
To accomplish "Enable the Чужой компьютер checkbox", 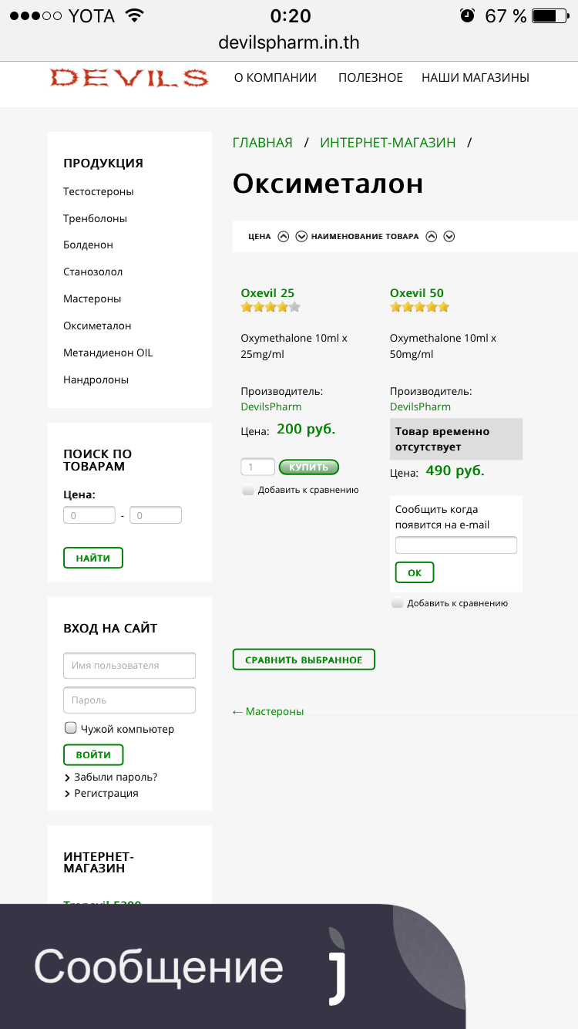I will click(71, 727).
